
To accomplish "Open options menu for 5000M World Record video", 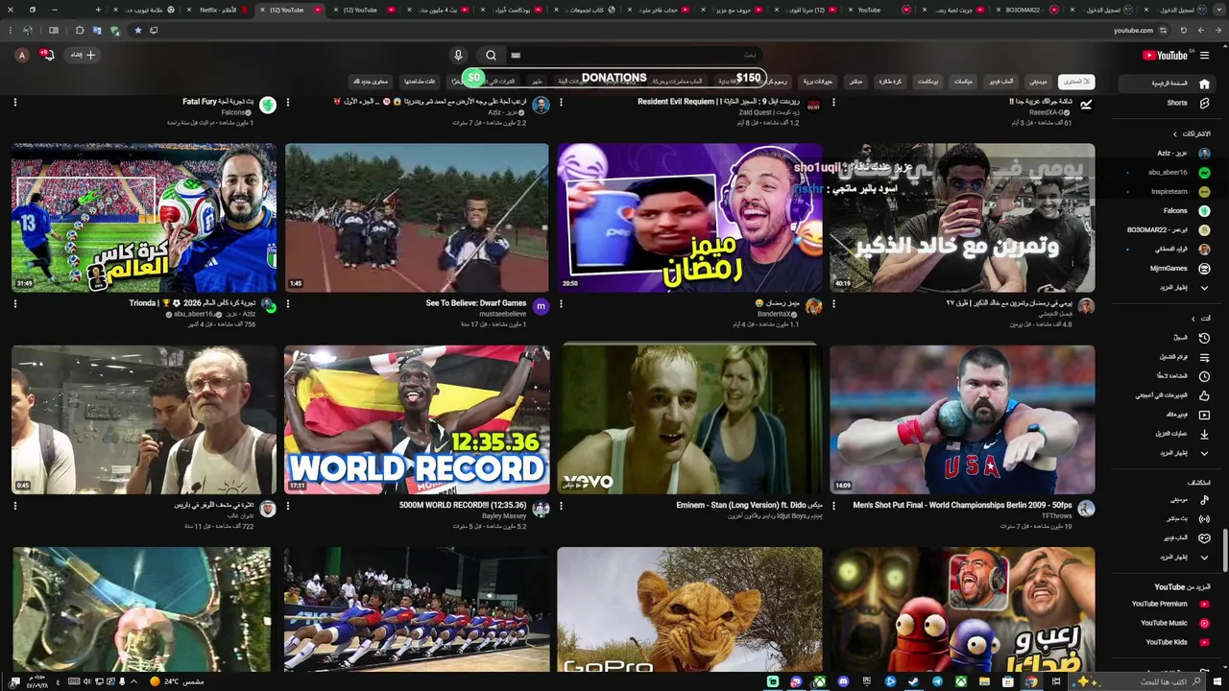I will 288,506.
